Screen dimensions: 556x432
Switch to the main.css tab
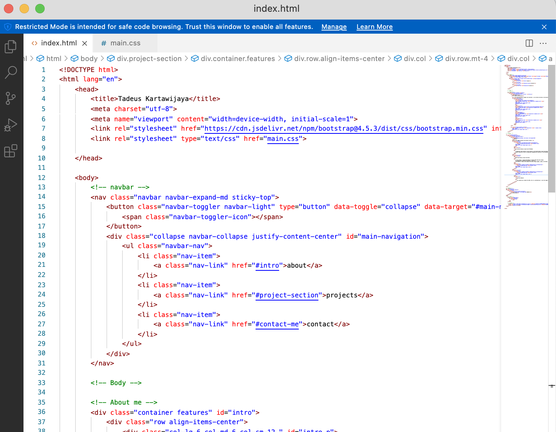(125, 43)
